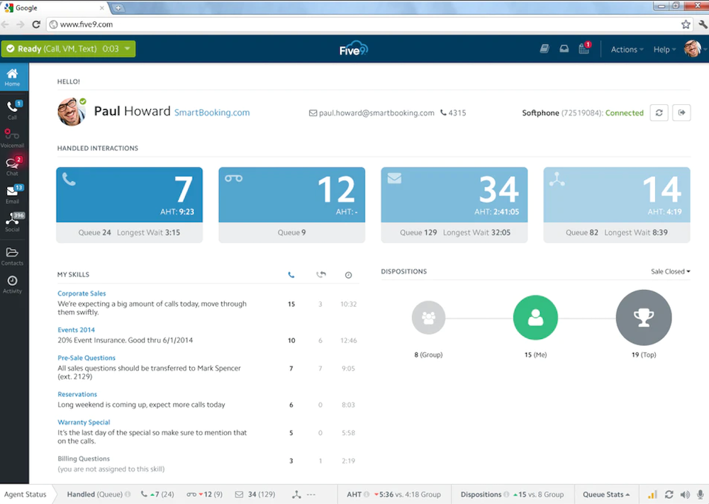Refresh the softphone connection

coord(659,113)
